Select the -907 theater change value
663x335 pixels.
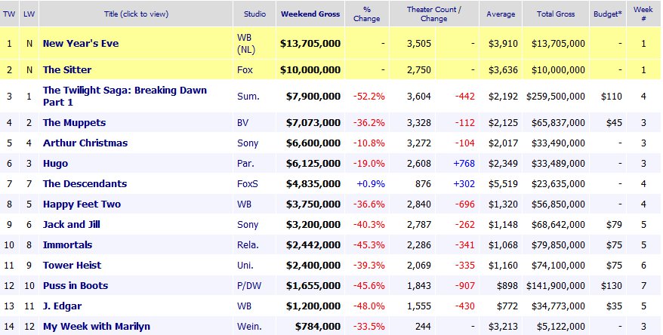[464, 286]
